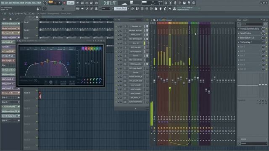This screenshot has width=269, height=151.
Task: Select the channel button on channel rack row 20
Action: pyautogui.click(x=135, y=102)
